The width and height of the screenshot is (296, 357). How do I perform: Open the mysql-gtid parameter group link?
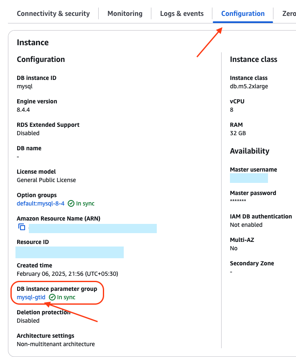(x=31, y=297)
